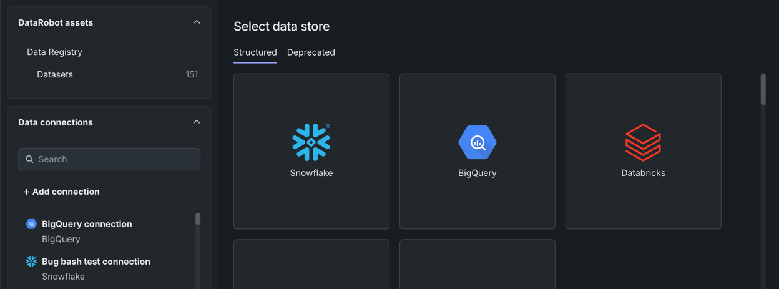
Task: Click the magnifier icon in the search box
Action: point(29,159)
